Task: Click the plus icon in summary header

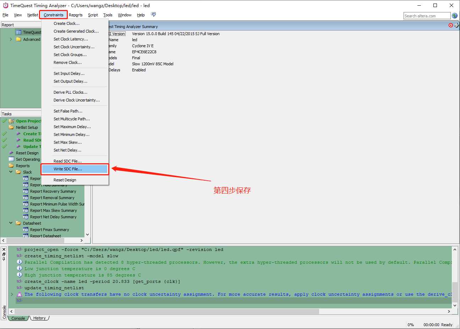Action: pyautogui.click(x=456, y=25)
